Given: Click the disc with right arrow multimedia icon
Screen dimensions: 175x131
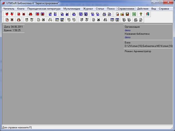Looking at the screenshot, I should coord(27,20).
